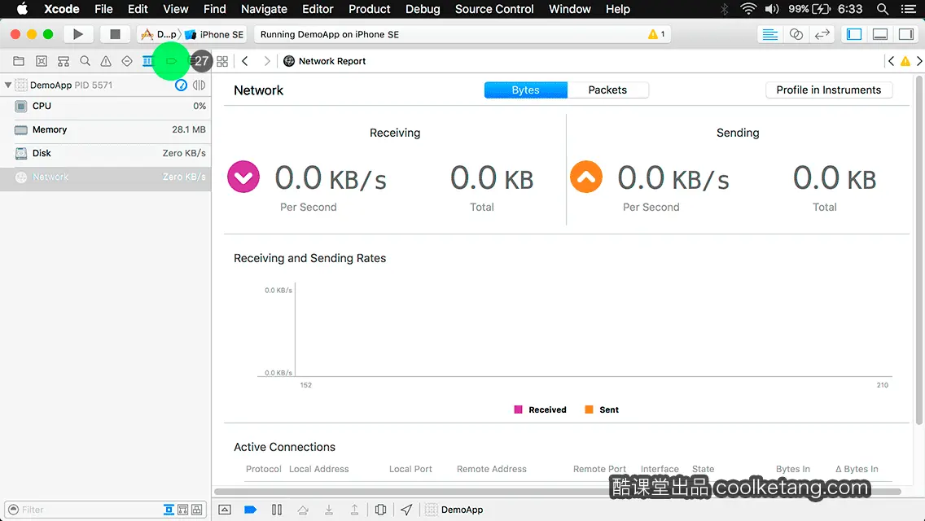Open the Breakpoint navigator icon
The image size is (925, 521).
tap(171, 61)
